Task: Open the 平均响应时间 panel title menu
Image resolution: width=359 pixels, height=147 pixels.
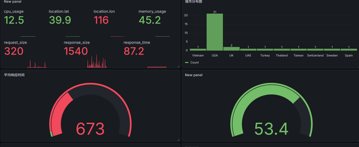Action: pos(14,75)
